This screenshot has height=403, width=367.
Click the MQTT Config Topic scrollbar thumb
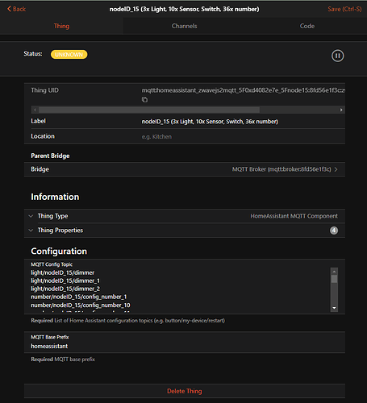pyautogui.click(x=334, y=279)
